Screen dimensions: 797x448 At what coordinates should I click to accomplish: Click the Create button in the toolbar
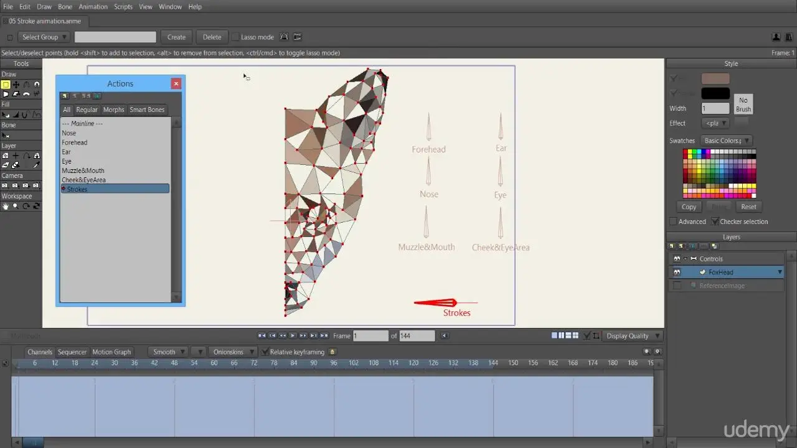(x=176, y=37)
